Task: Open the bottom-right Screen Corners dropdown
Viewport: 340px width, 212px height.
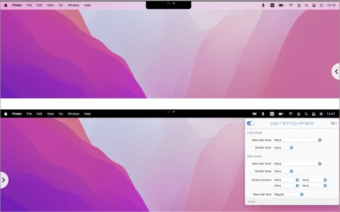Action: [314, 185]
